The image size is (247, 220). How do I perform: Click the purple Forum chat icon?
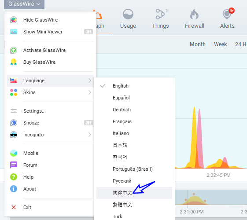pyautogui.click(x=14, y=165)
